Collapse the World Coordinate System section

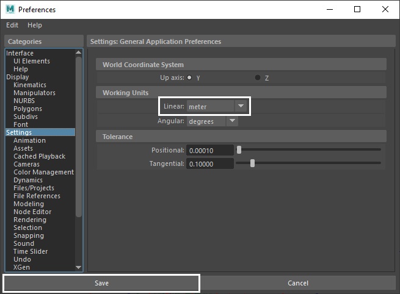point(241,65)
